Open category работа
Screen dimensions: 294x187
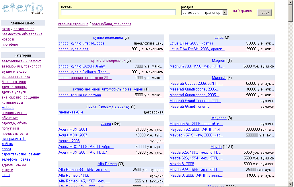pyautogui.click(x=7, y=144)
